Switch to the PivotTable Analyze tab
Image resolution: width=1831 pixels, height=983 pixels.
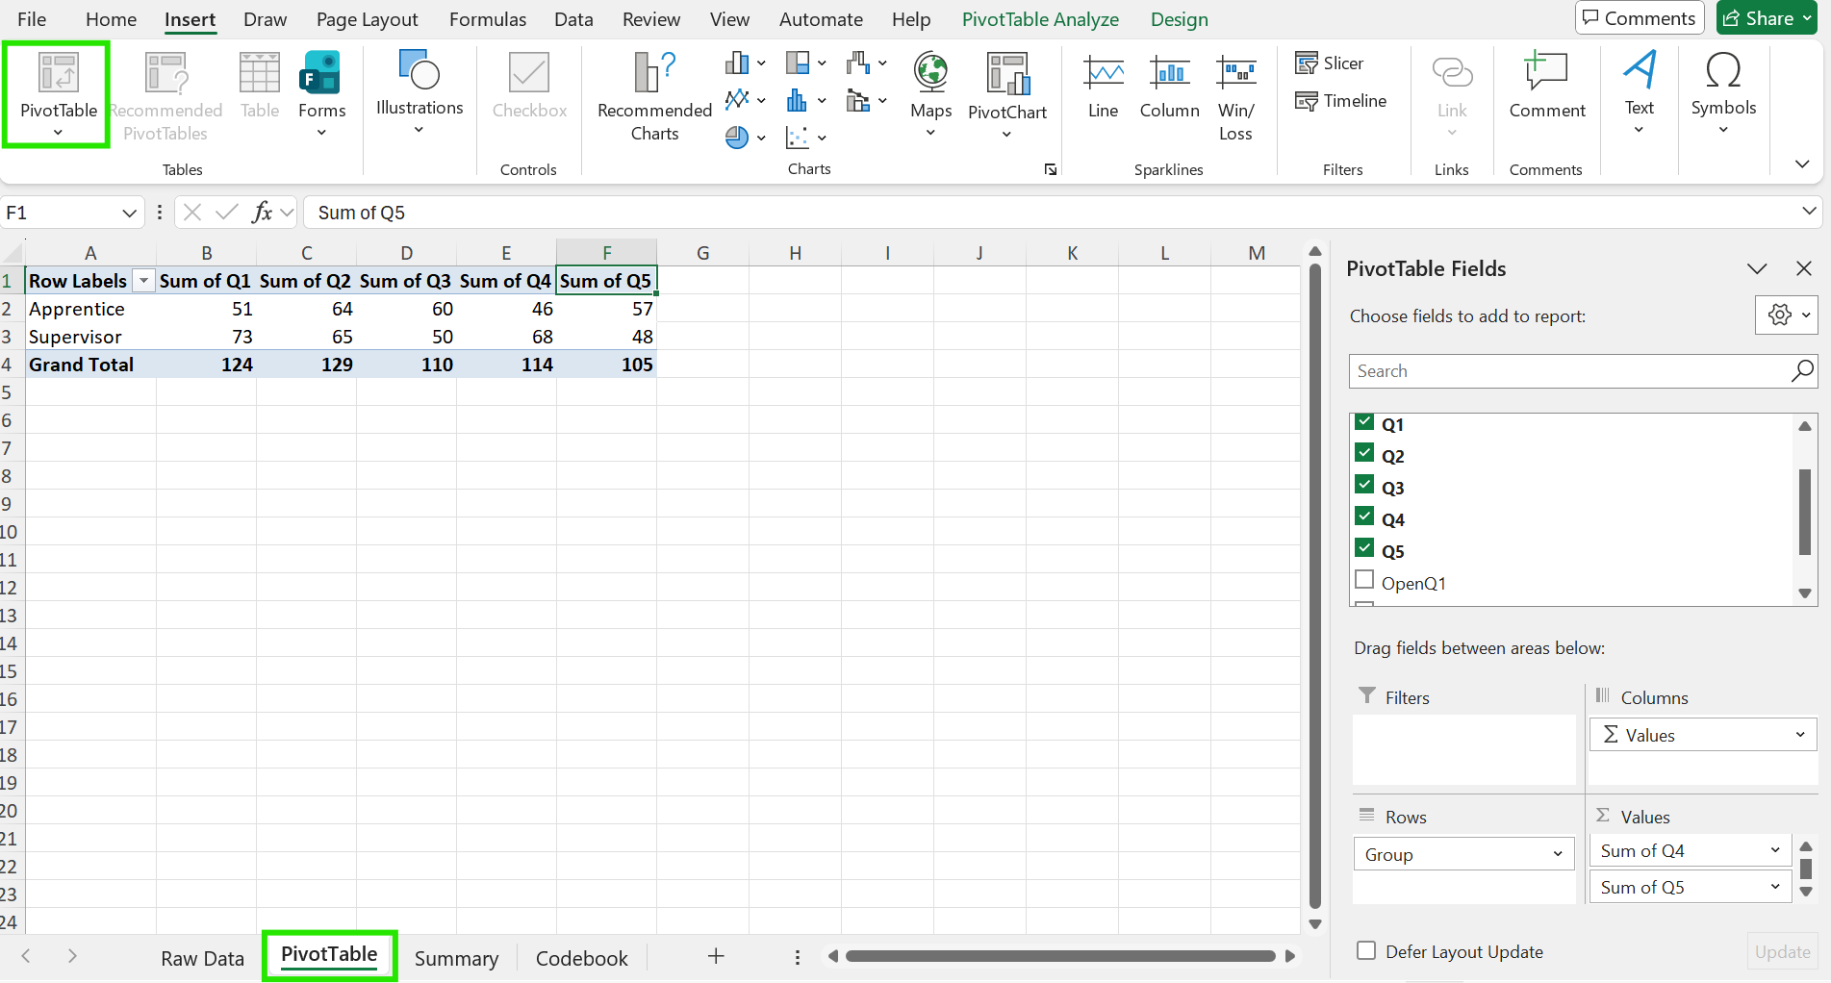coord(1040,19)
